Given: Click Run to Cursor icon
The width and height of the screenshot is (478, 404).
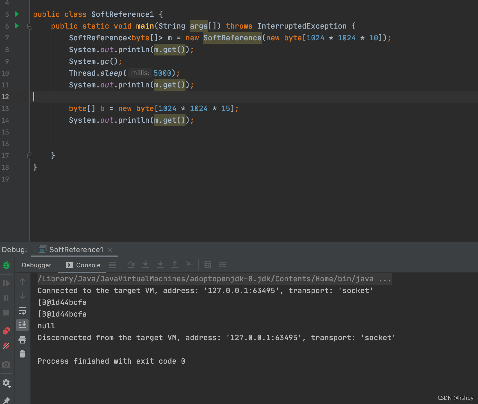Looking at the screenshot, I should point(190,264).
